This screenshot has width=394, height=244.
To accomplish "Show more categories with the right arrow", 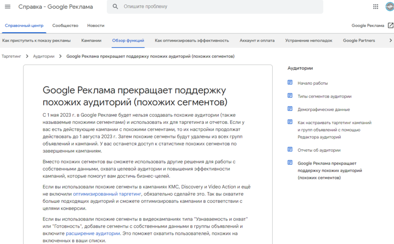I will point(390,40).
